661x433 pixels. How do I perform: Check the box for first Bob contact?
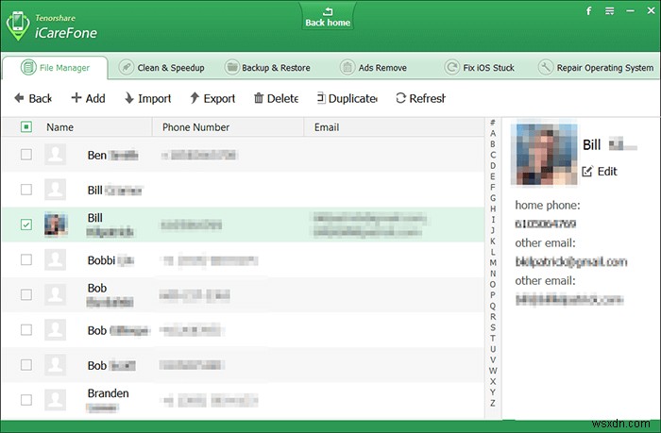(x=26, y=294)
